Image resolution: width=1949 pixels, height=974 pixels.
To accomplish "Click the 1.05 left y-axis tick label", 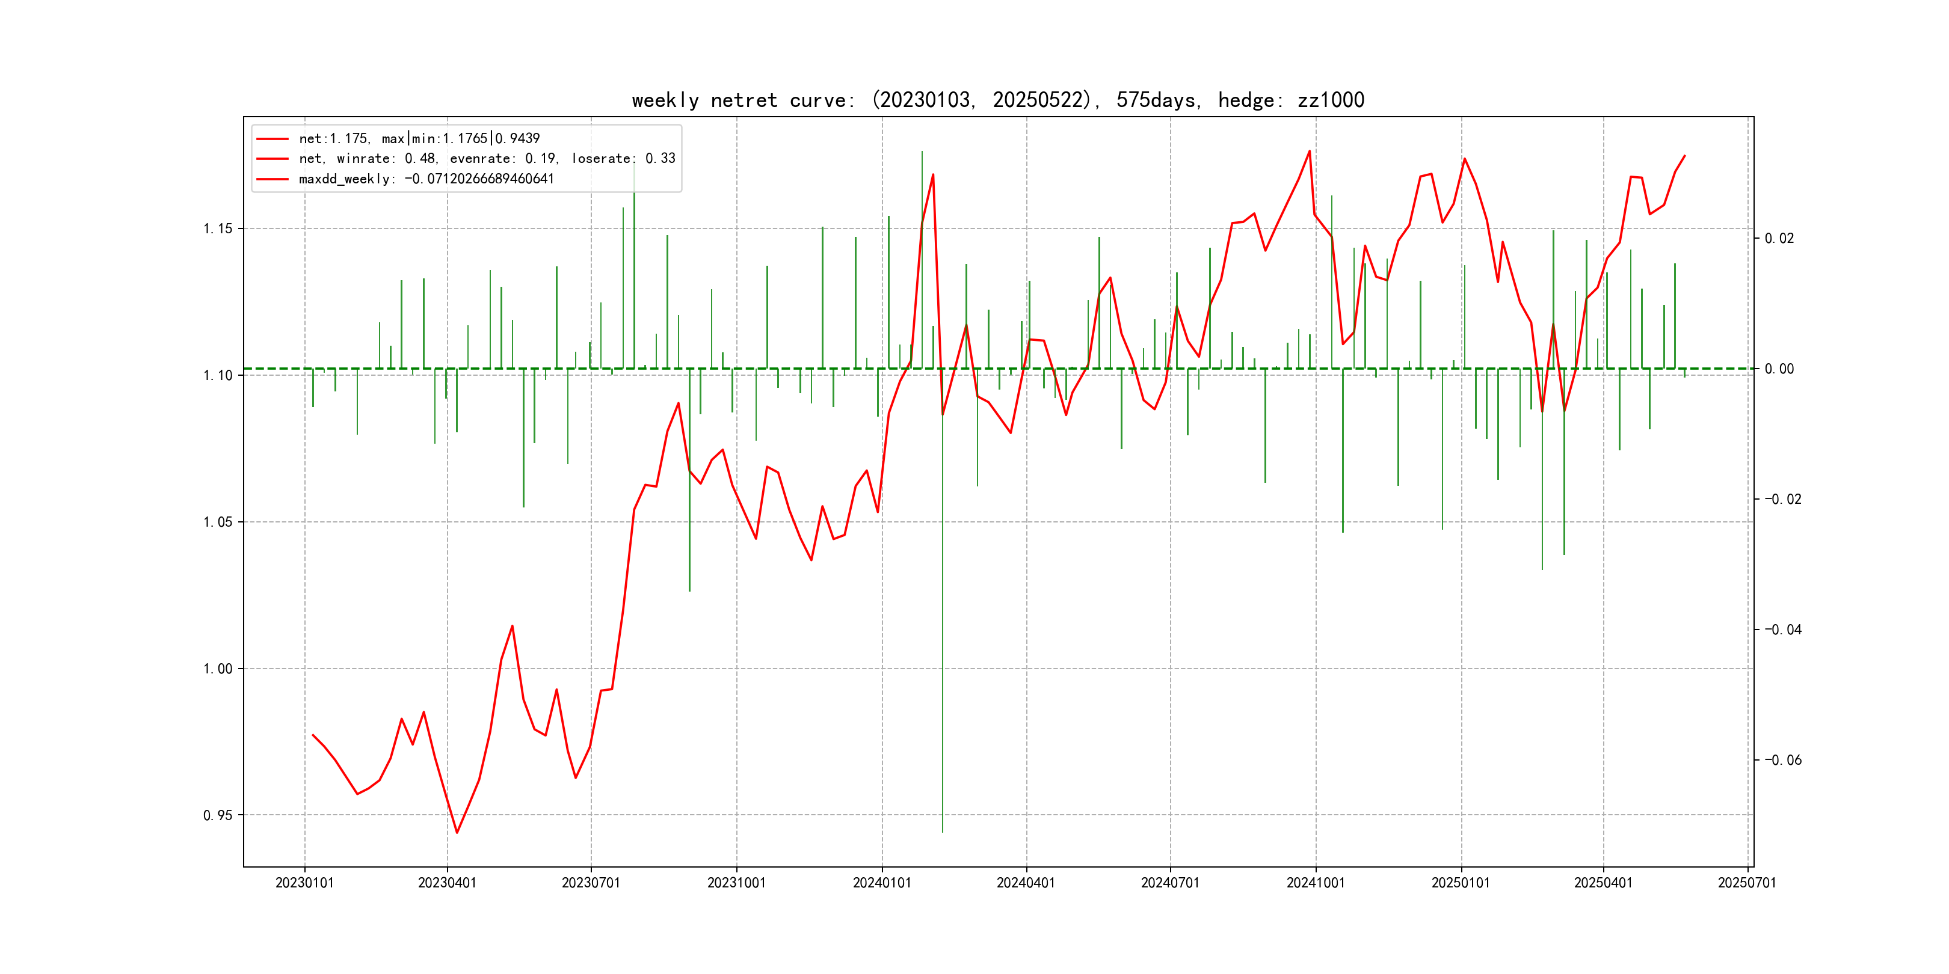I will pyautogui.click(x=218, y=522).
